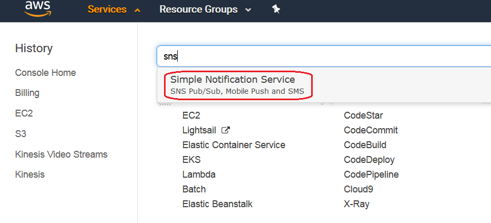
Task: Open the EKS service
Action: tap(191, 160)
